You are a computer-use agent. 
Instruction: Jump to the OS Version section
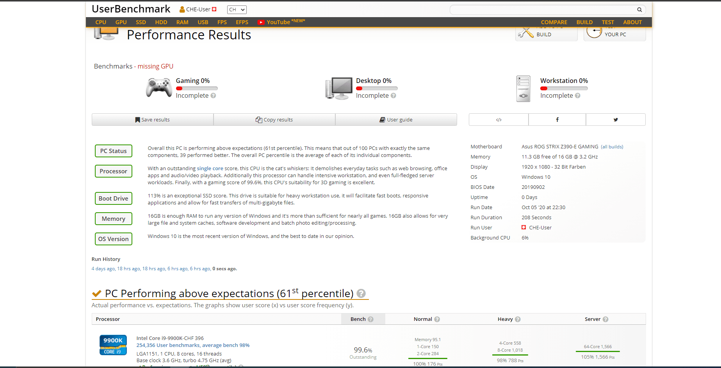click(x=114, y=239)
